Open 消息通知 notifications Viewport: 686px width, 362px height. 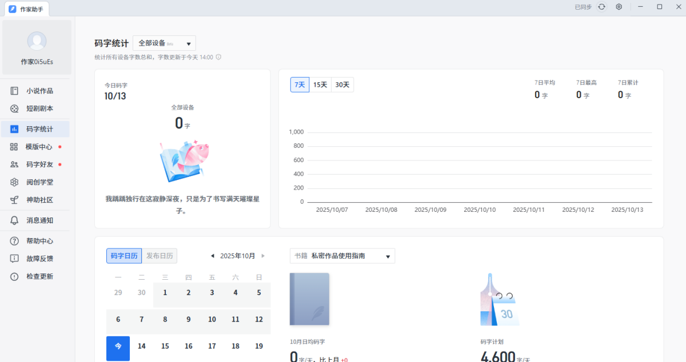coord(39,220)
